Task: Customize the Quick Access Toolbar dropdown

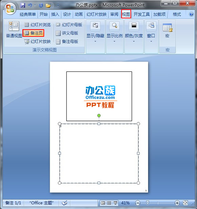Action: (x=58, y=5)
